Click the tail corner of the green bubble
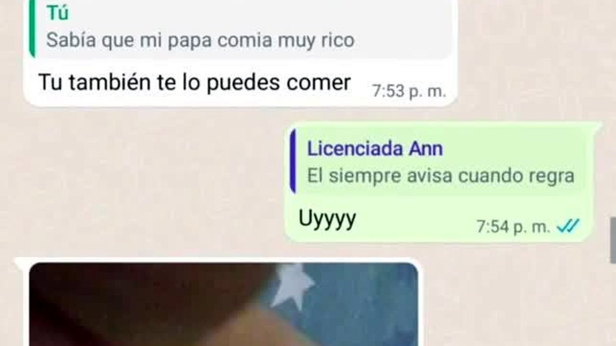The width and height of the screenshot is (616, 346). (596, 126)
